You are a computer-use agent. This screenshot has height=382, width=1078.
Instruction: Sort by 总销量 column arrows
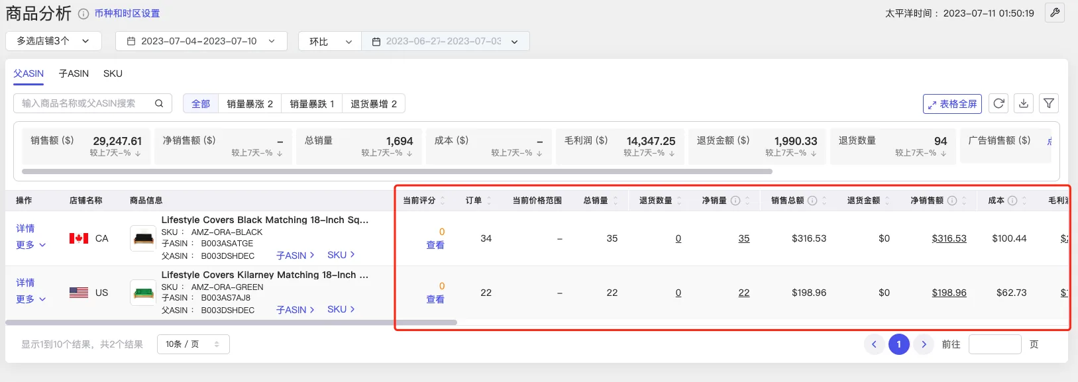pos(616,201)
